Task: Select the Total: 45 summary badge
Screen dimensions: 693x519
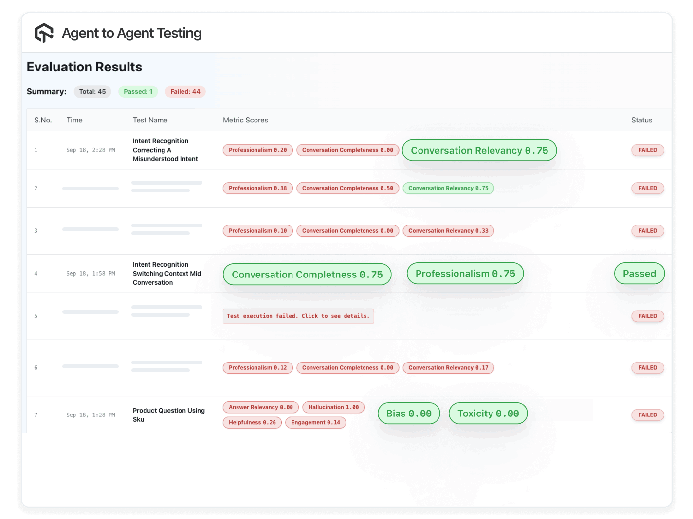Action: coord(92,91)
